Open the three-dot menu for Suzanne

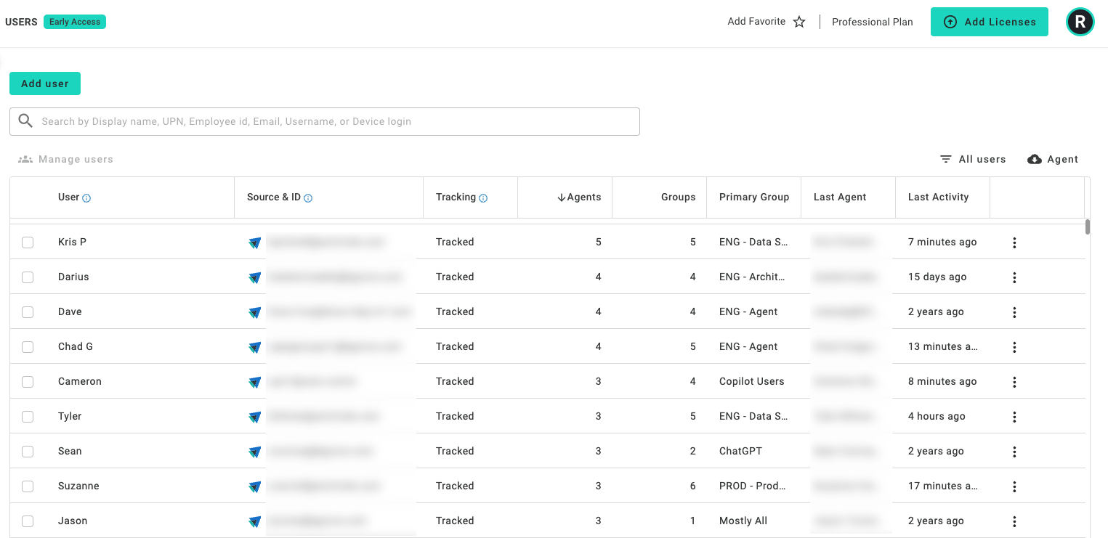[1014, 486]
